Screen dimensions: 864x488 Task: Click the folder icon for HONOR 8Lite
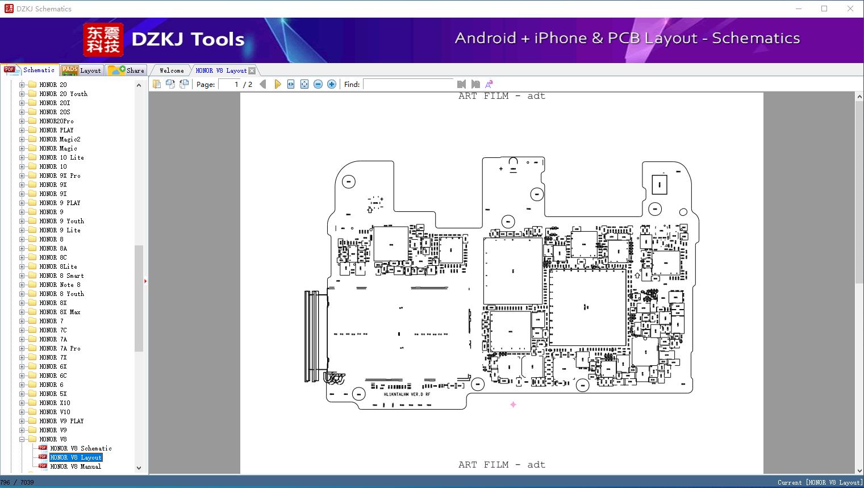pyautogui.click(x=32, y=266)
